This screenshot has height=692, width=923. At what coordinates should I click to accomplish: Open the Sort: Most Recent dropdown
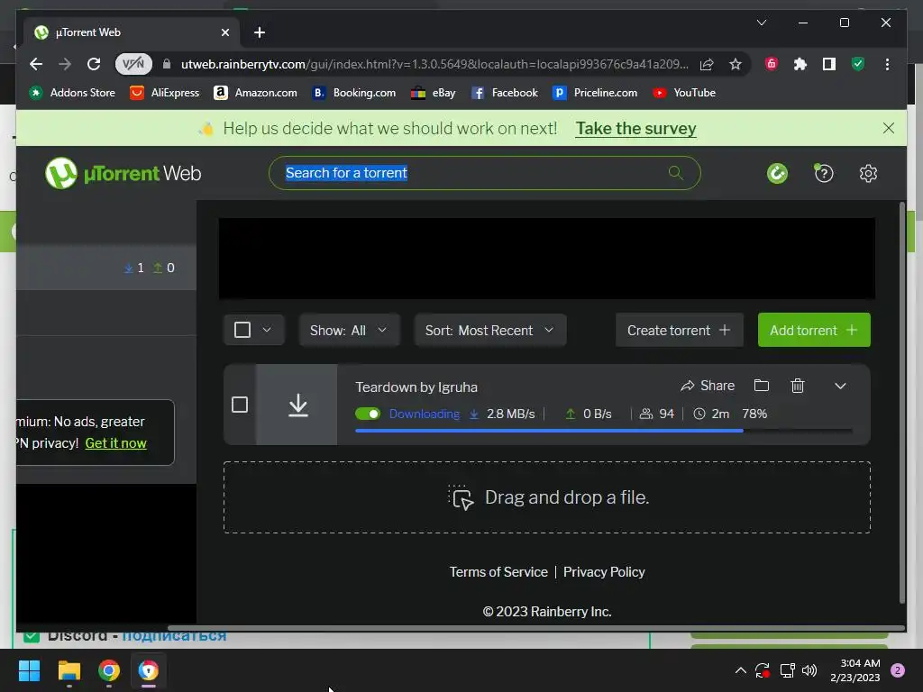(x=489, y=330)
